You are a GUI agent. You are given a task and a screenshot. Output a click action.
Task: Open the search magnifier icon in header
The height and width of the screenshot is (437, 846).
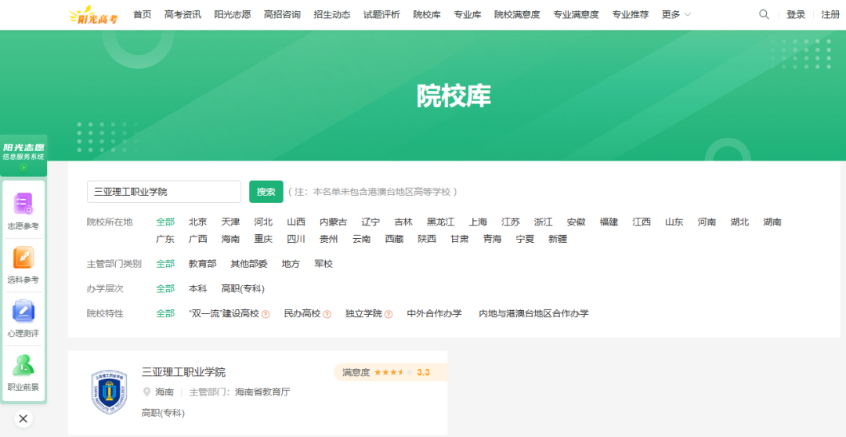pos(764,15)
